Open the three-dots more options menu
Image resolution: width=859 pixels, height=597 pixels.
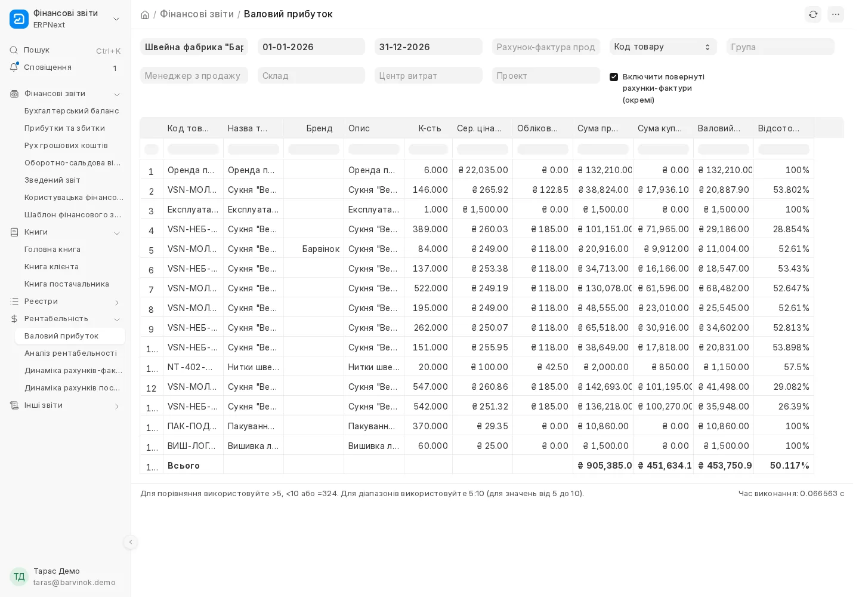pos(836,14)
